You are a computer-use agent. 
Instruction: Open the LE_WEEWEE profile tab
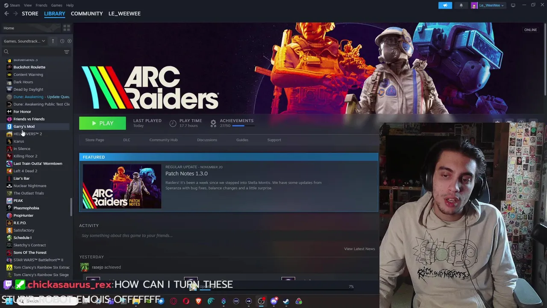124,14
